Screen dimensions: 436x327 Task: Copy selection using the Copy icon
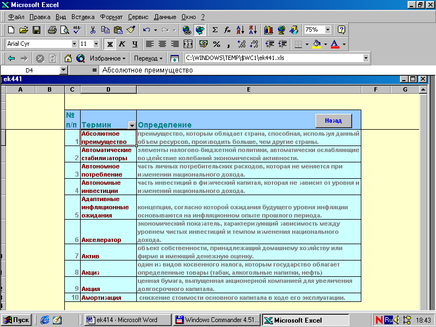(x=105, y=30)
